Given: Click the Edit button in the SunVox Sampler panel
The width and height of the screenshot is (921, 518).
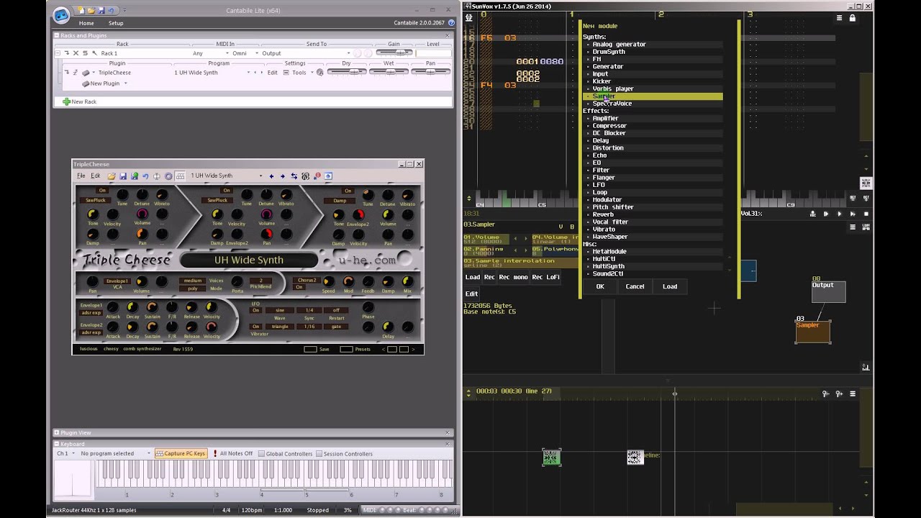Looking at the screenshot, I should [x=471, y=294].
